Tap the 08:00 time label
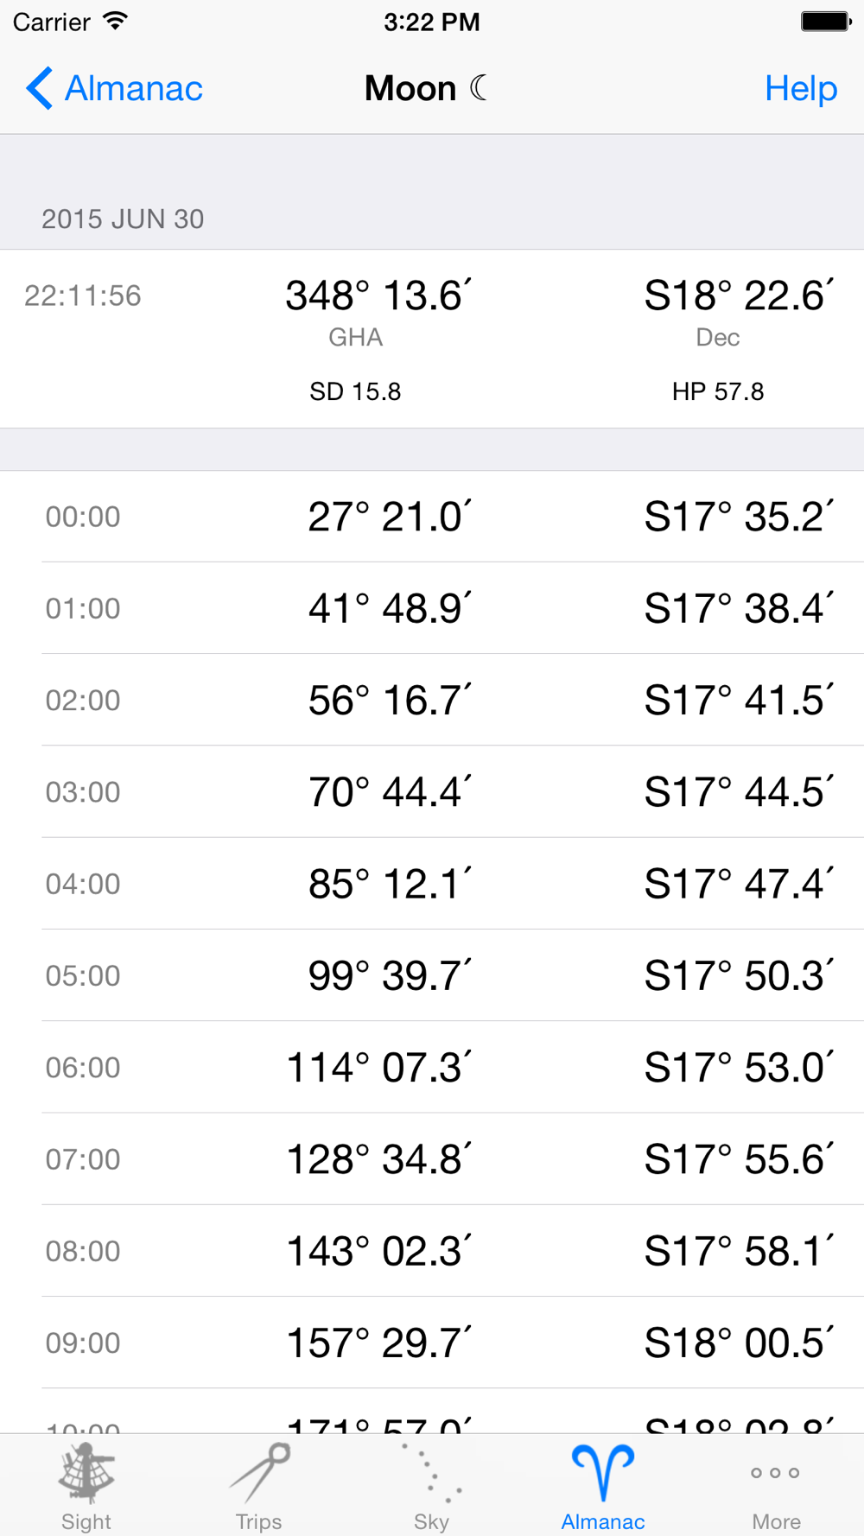Image resolution: width=864 pixels, height=1536 pixels. click(x=83, y=1251)
